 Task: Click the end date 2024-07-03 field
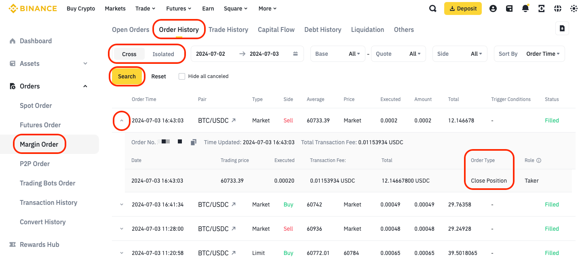[x=264, y=54]
